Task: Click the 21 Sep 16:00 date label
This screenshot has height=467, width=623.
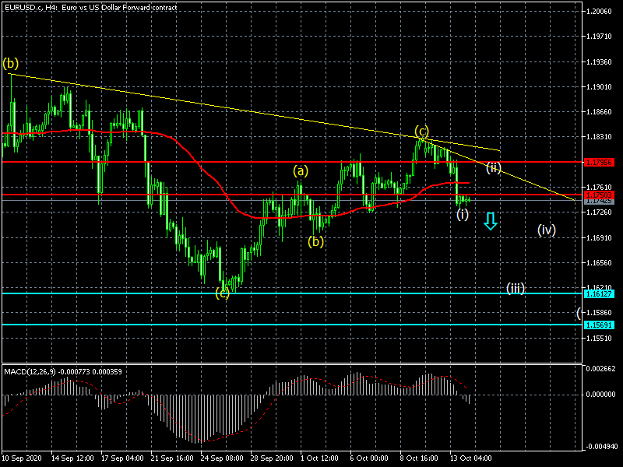Action: pos(172,458)
